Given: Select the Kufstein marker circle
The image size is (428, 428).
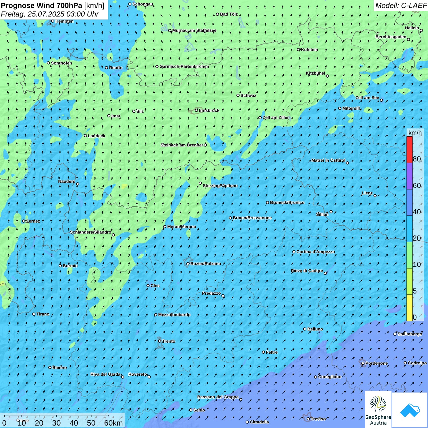Looking at the screenshot, I should [299, 50].
